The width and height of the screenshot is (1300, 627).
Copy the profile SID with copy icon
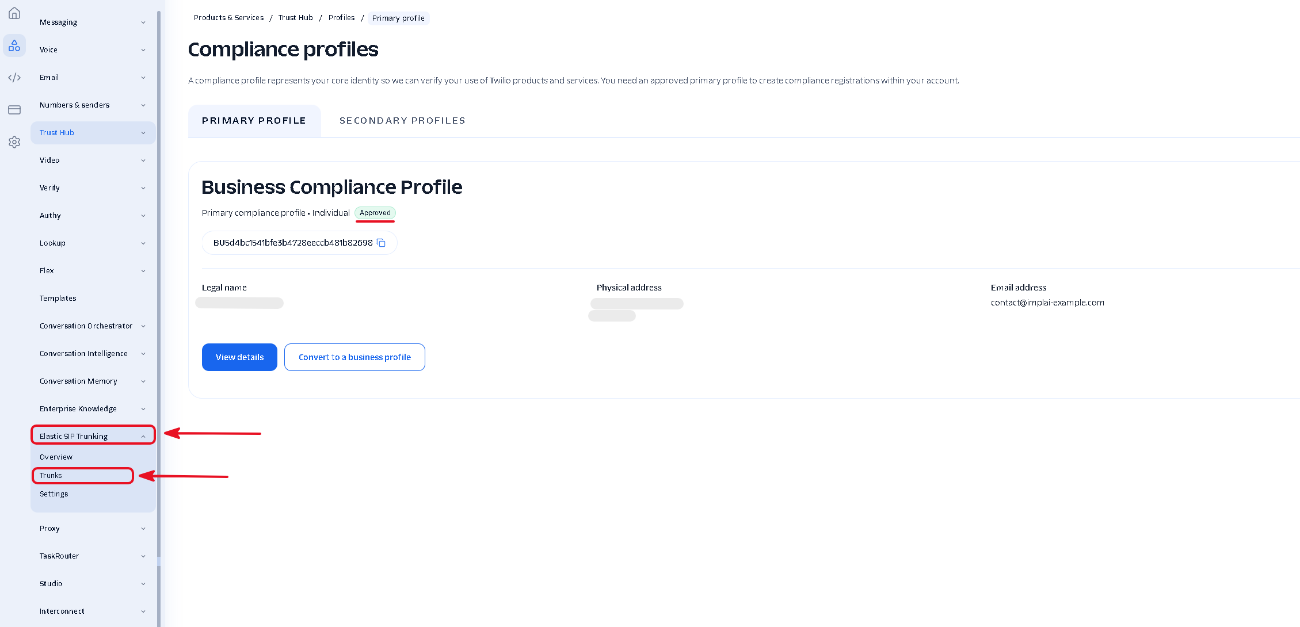point(381,243)
